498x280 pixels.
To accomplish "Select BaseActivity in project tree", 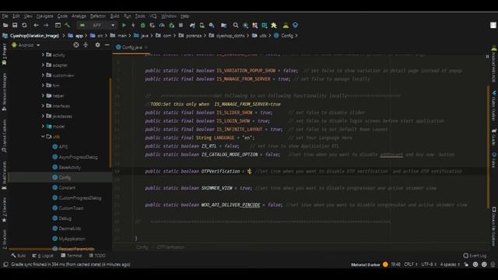I will 67,167.
